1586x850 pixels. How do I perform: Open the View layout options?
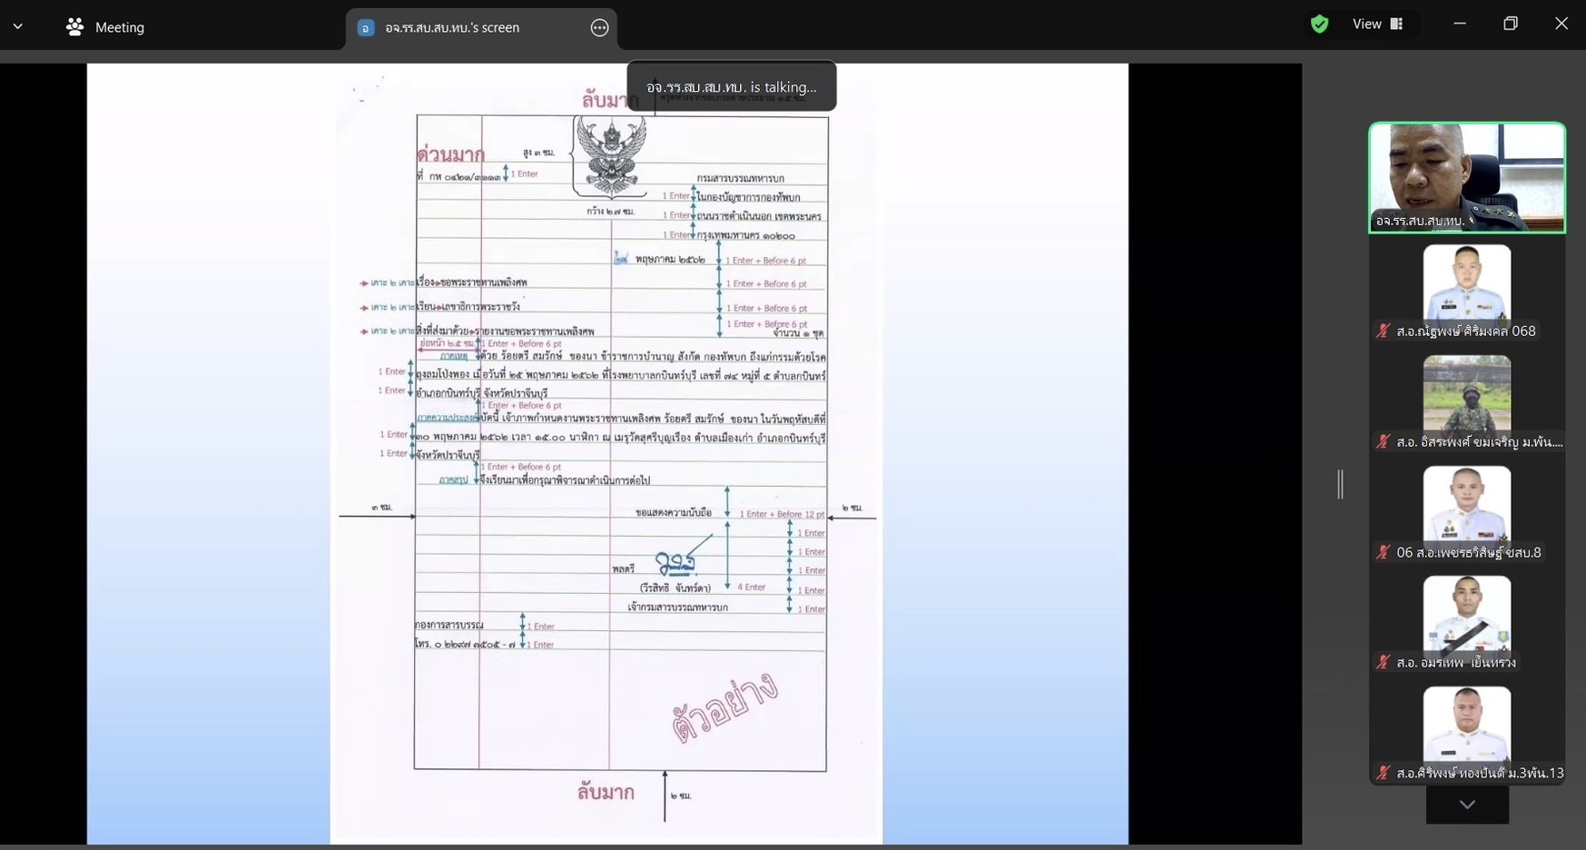click(x=1376, y=25)
